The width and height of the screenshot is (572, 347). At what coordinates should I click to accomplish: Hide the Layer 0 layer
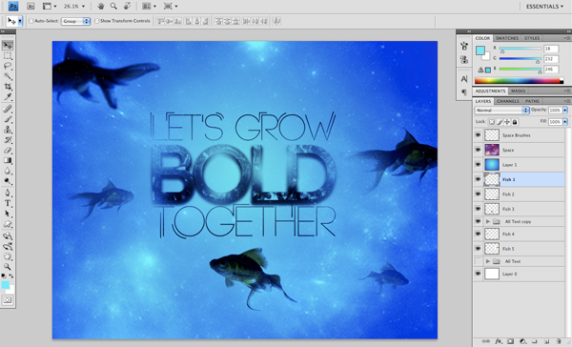point(478,274)
